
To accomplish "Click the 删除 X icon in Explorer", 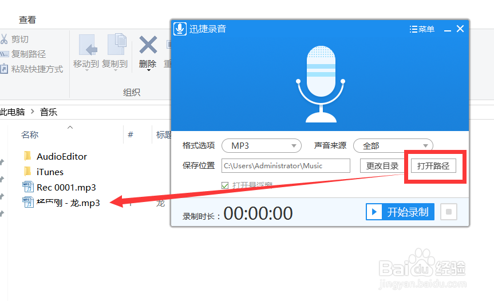I will click(x=148, y=45).
